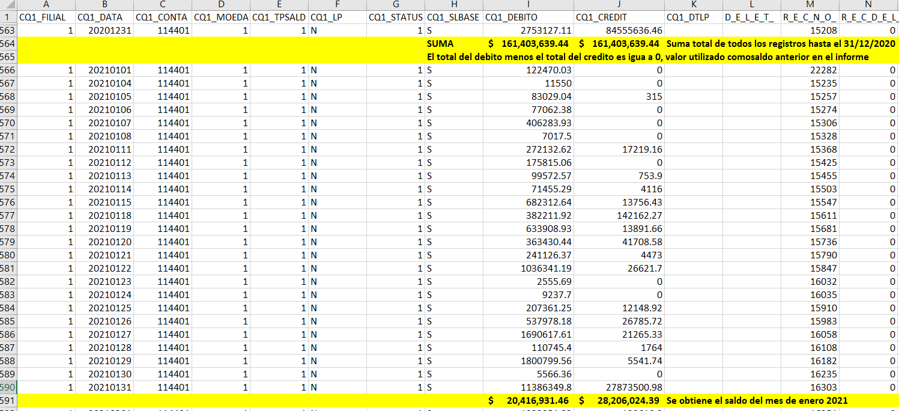This screenshot has height=411, width=899.
Task: Select credit value 27873500.98
Action: pyautogui.click(x=619, y=388)
